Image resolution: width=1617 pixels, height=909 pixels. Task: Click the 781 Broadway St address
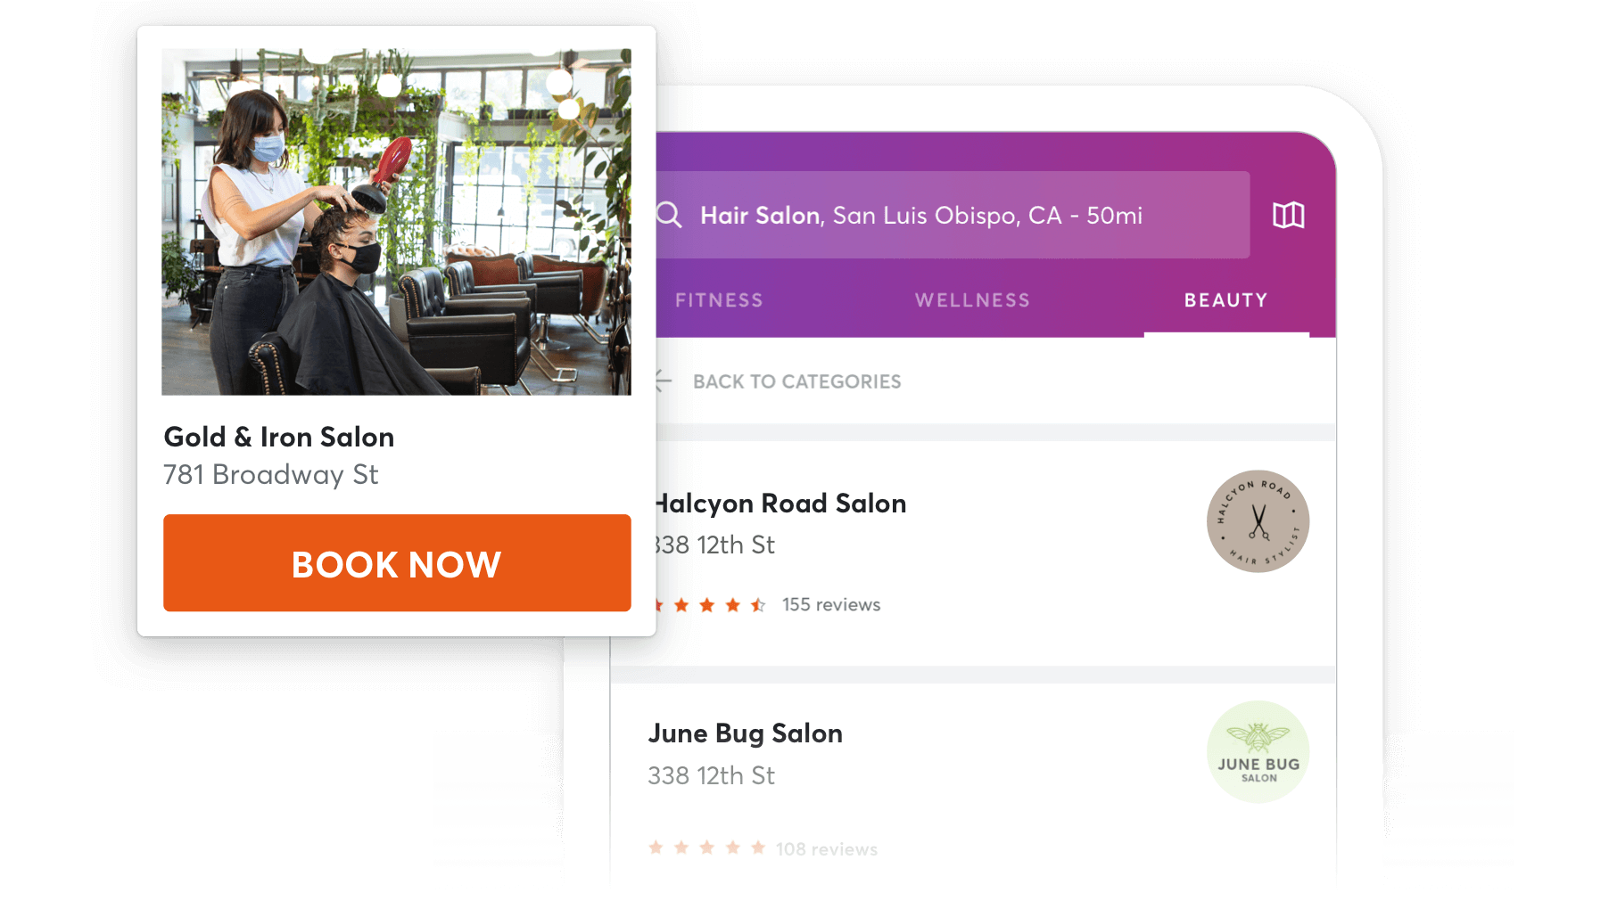271,475
